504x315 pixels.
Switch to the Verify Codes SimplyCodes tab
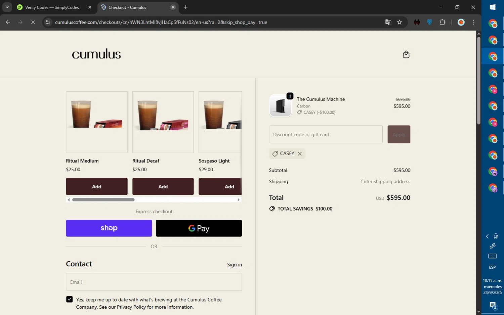(52, 7)
